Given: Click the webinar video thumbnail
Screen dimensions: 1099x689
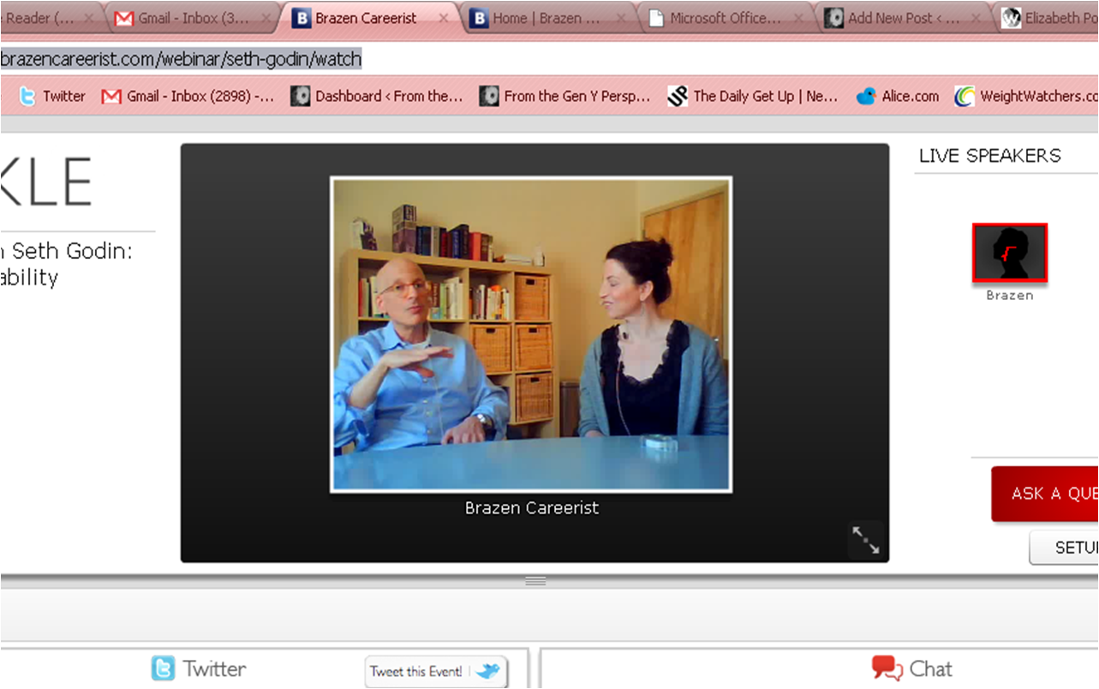Looking at the screenshot, I should (531, 334).
